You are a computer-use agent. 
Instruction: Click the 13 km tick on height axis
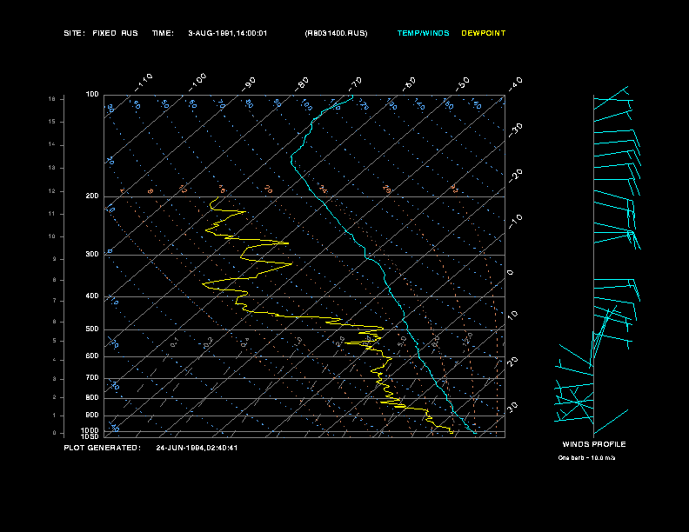pyautogui.click(x=52, y=168)
